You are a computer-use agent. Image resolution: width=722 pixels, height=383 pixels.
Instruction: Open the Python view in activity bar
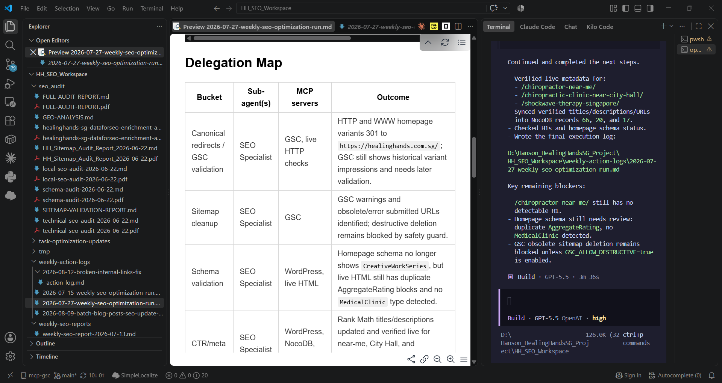pyautogui.click(x=10, y=176)
